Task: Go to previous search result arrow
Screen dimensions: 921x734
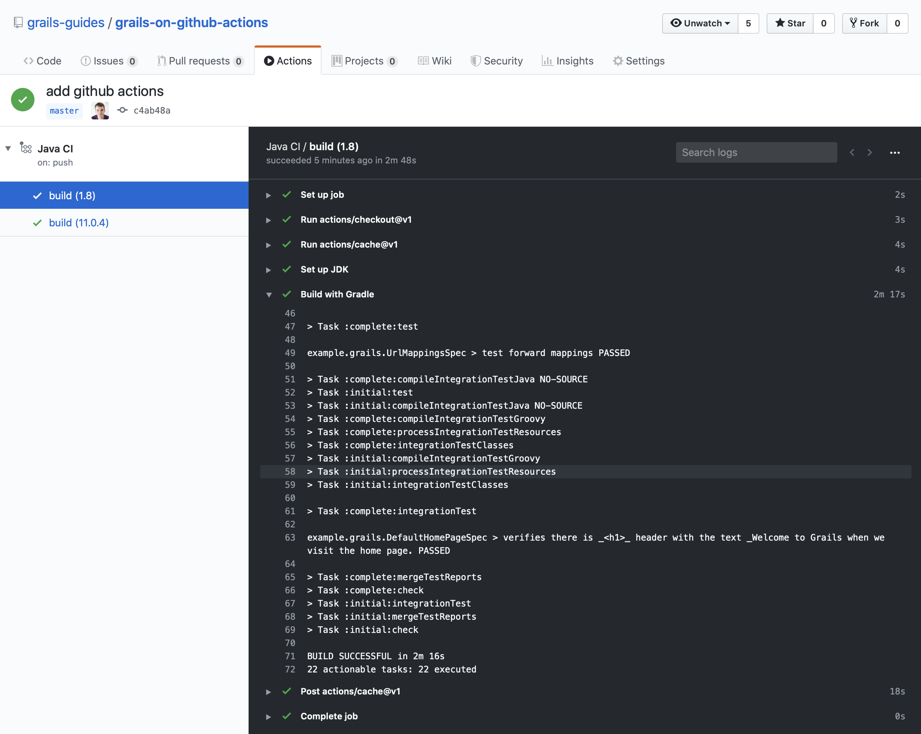Action: 852,152
